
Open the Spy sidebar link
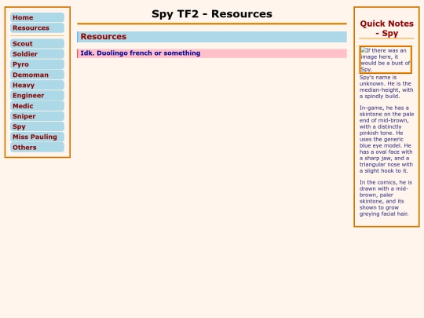[37, 126]
